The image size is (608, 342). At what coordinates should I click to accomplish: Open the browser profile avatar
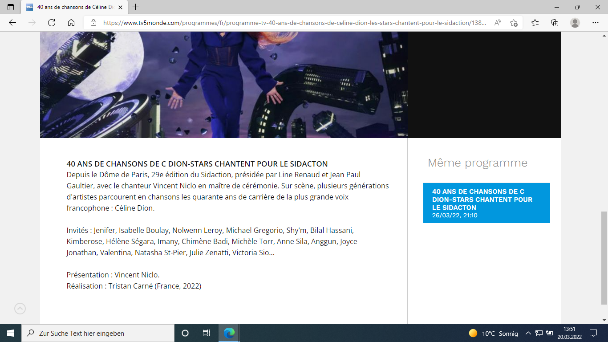pos(575,23)
